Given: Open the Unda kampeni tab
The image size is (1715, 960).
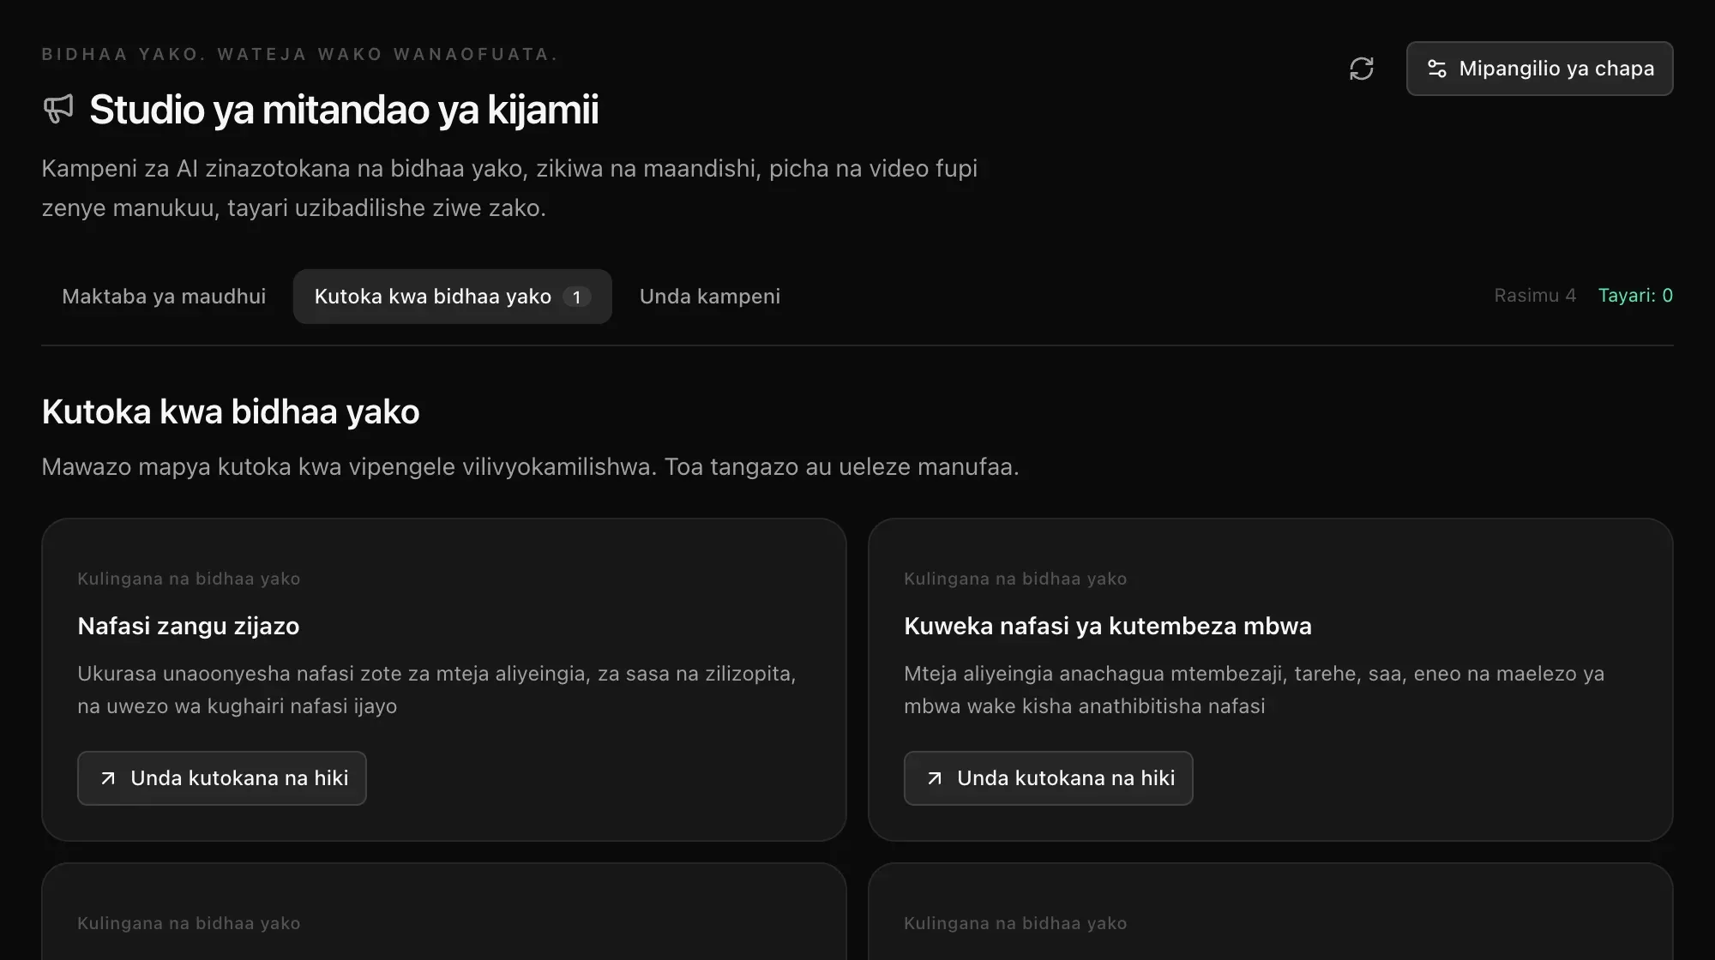Looking at the screenshot, I should (710, 297).
